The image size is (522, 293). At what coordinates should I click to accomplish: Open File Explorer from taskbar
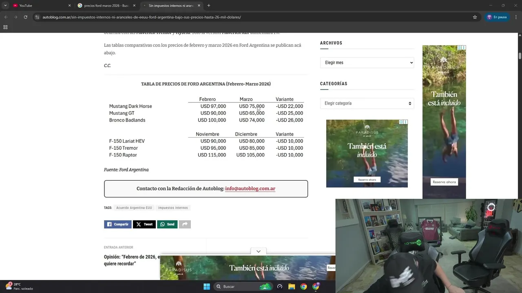[292, 286]
